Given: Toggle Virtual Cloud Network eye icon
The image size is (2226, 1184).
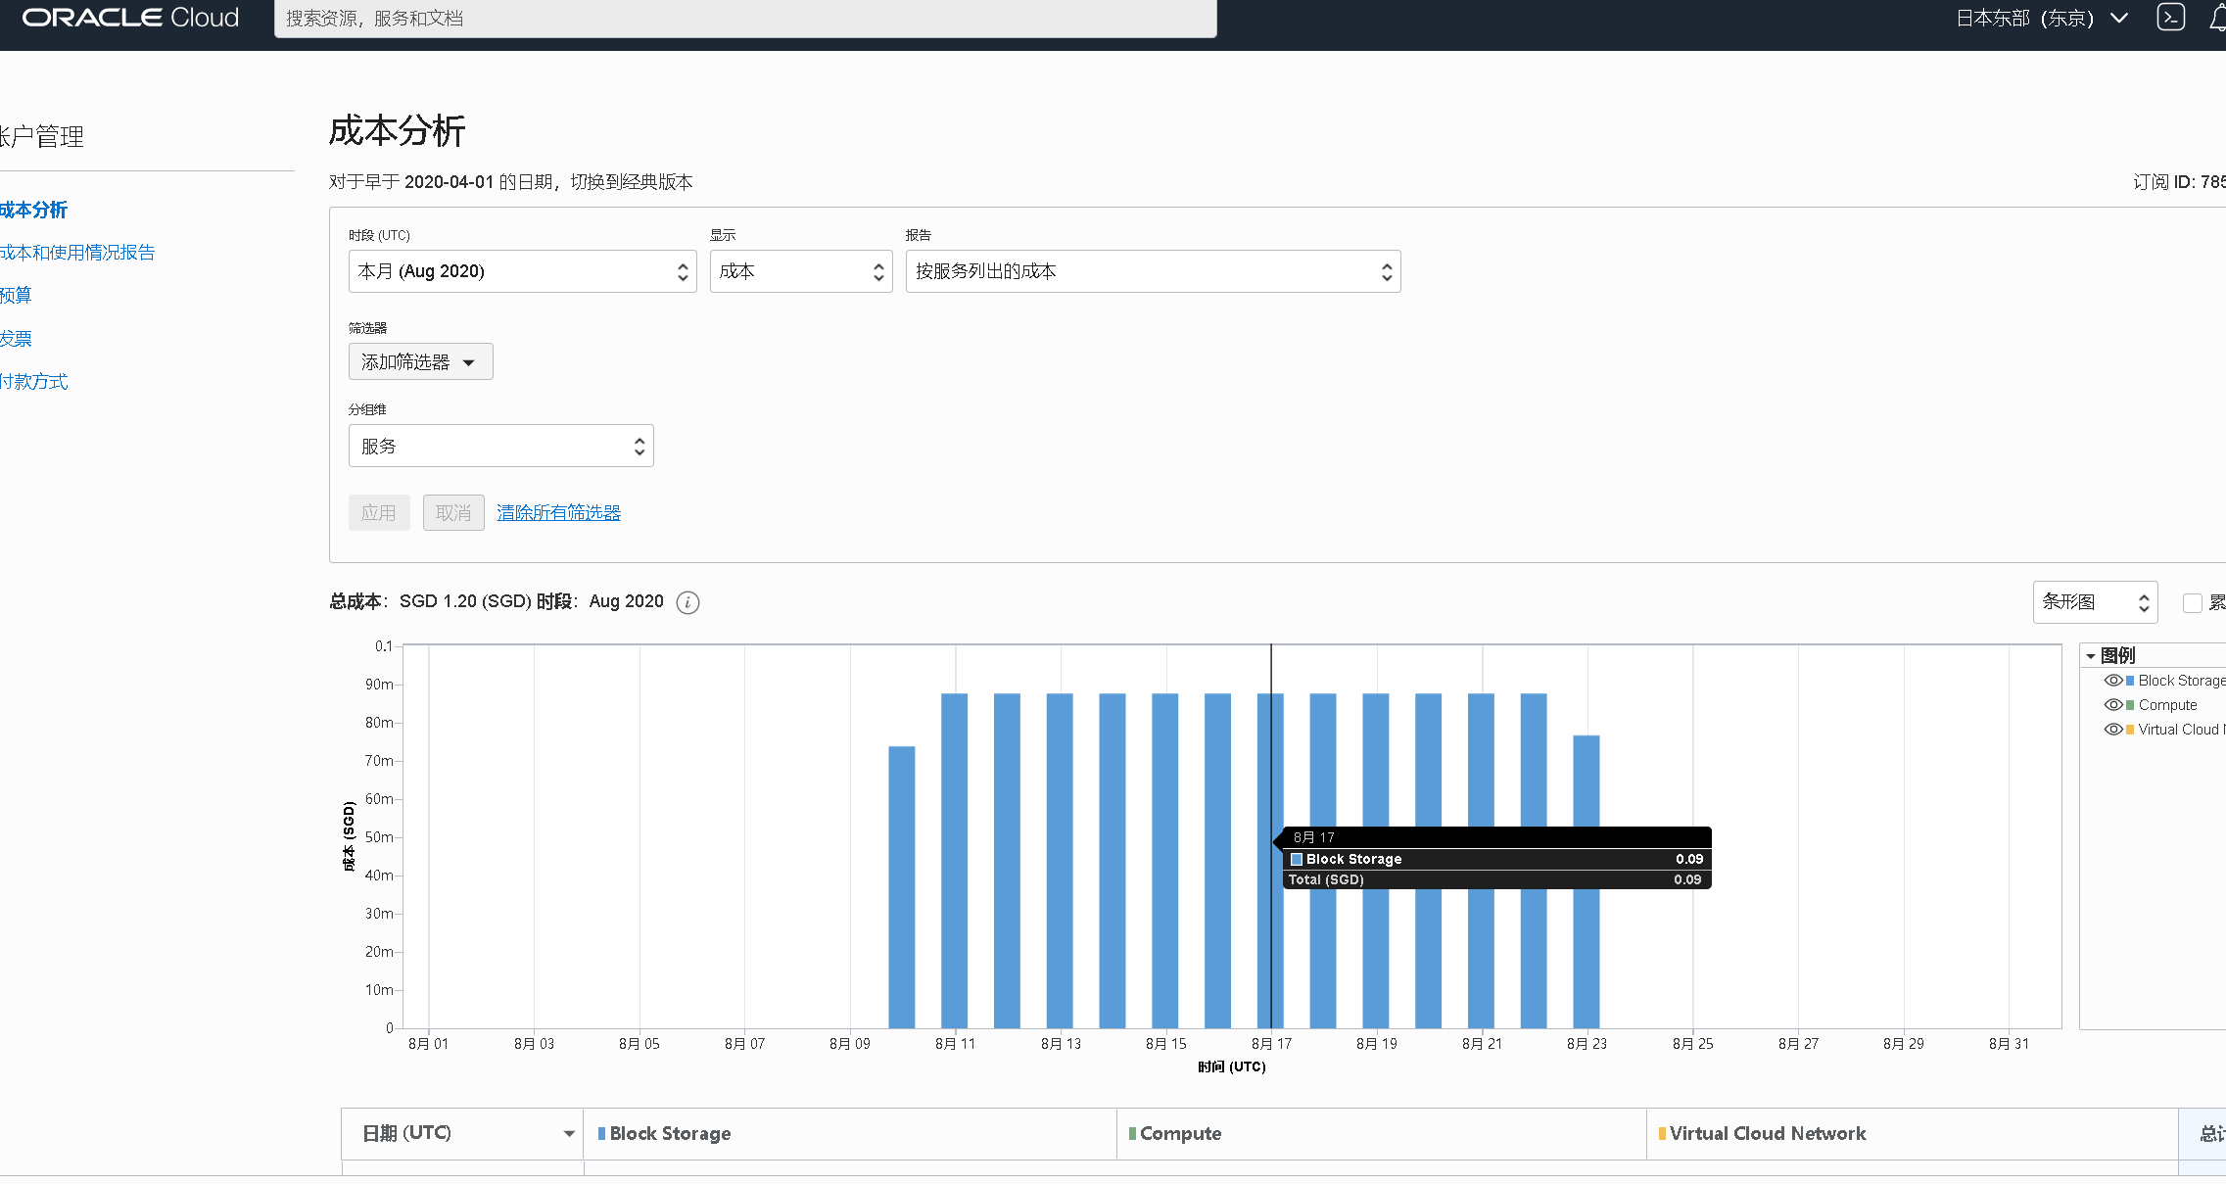Looking at the screenshot, I should (2112, 730).
